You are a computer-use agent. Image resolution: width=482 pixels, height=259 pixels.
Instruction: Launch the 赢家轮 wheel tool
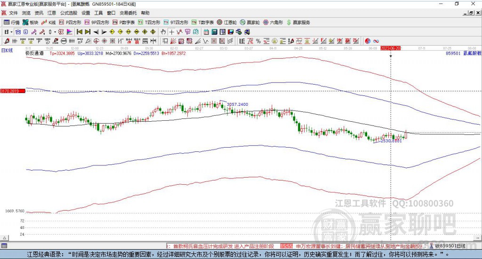(250, 23)
